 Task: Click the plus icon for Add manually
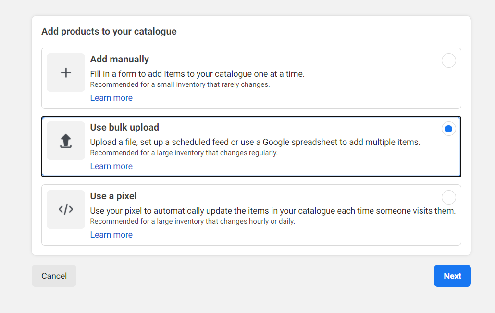click(66, 72)
